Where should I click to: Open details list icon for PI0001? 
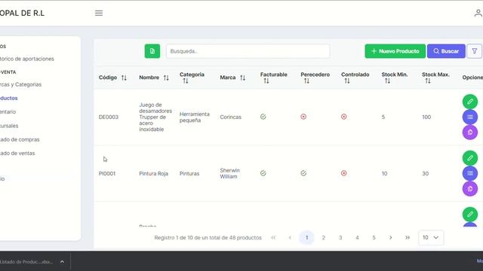point(470,173)
